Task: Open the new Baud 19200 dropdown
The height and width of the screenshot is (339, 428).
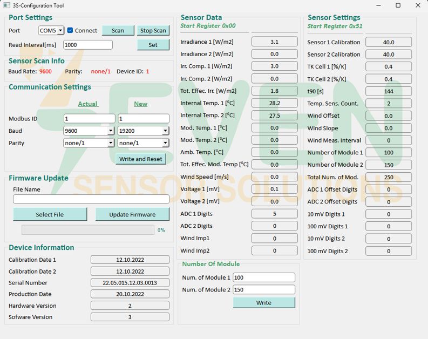Action: (144, 131)
